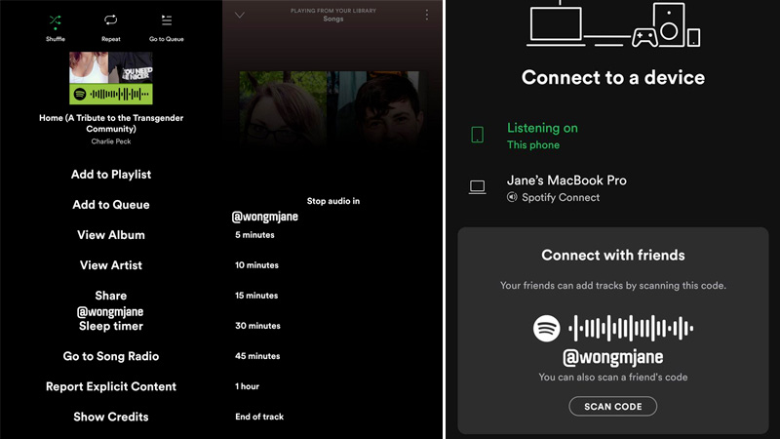Open View Artist entry

click(111, 265)
